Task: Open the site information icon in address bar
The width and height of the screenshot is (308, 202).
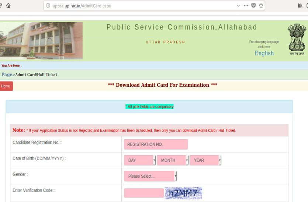Action: point(48,6)
